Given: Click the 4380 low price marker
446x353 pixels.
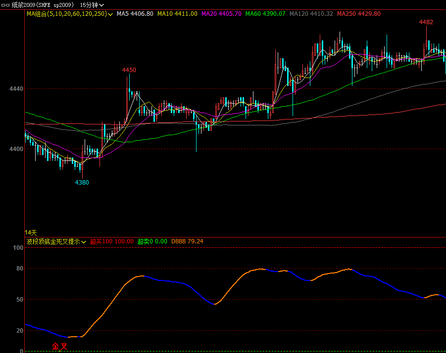Looking at the screenshot, I should tap(82, 183).
